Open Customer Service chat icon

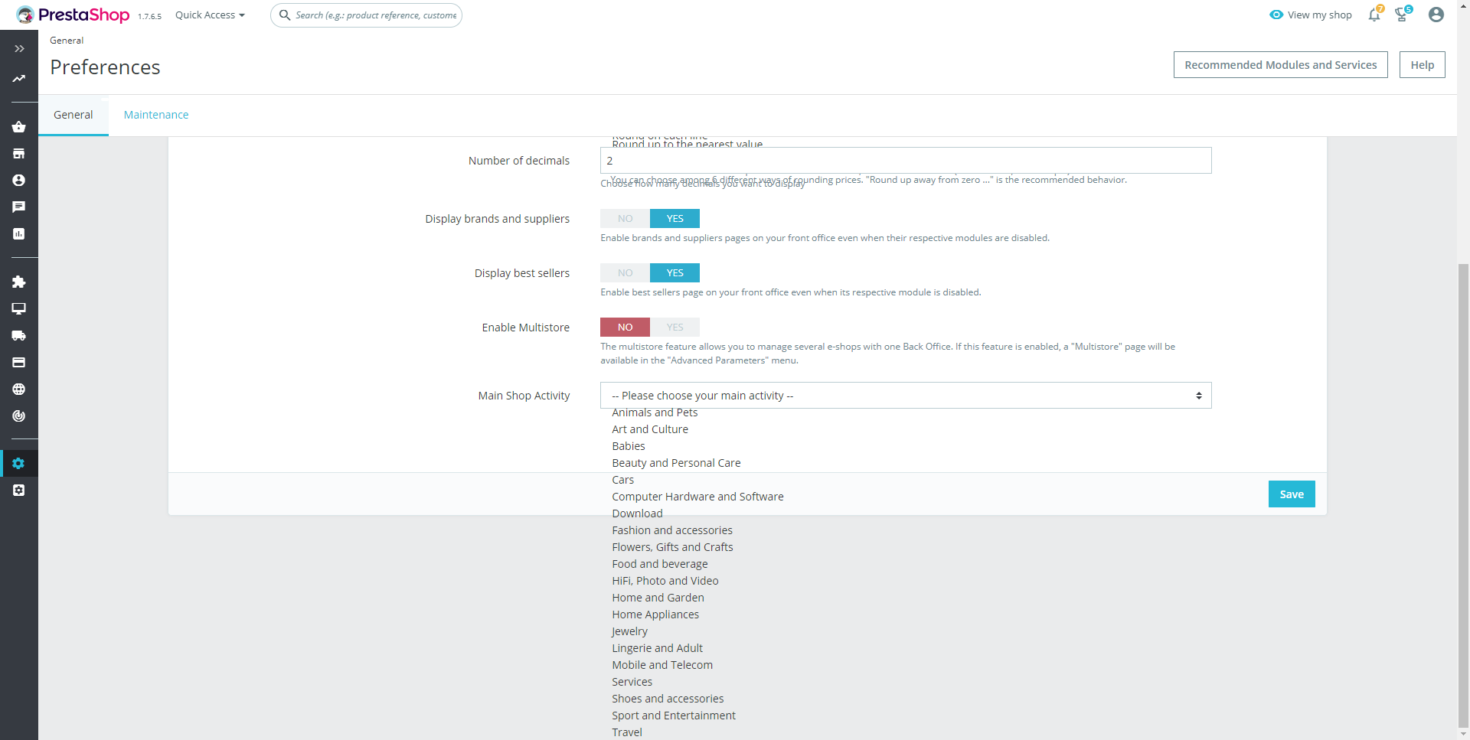coord(19,207)
